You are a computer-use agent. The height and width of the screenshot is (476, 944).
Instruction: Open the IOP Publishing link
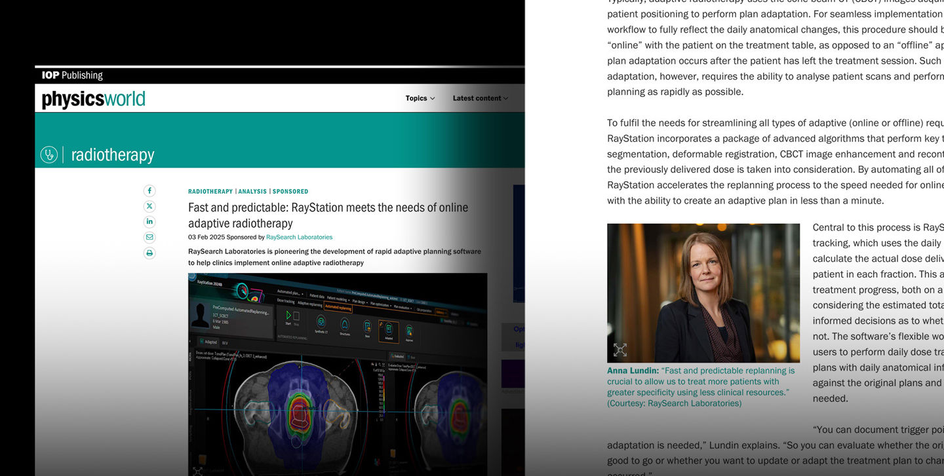click(x=72, y=75)
